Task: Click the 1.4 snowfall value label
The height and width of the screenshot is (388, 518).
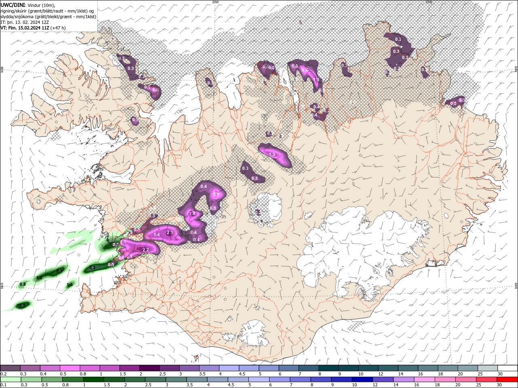Action: [157, 235]
